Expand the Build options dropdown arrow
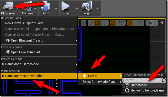 (56, 8)
